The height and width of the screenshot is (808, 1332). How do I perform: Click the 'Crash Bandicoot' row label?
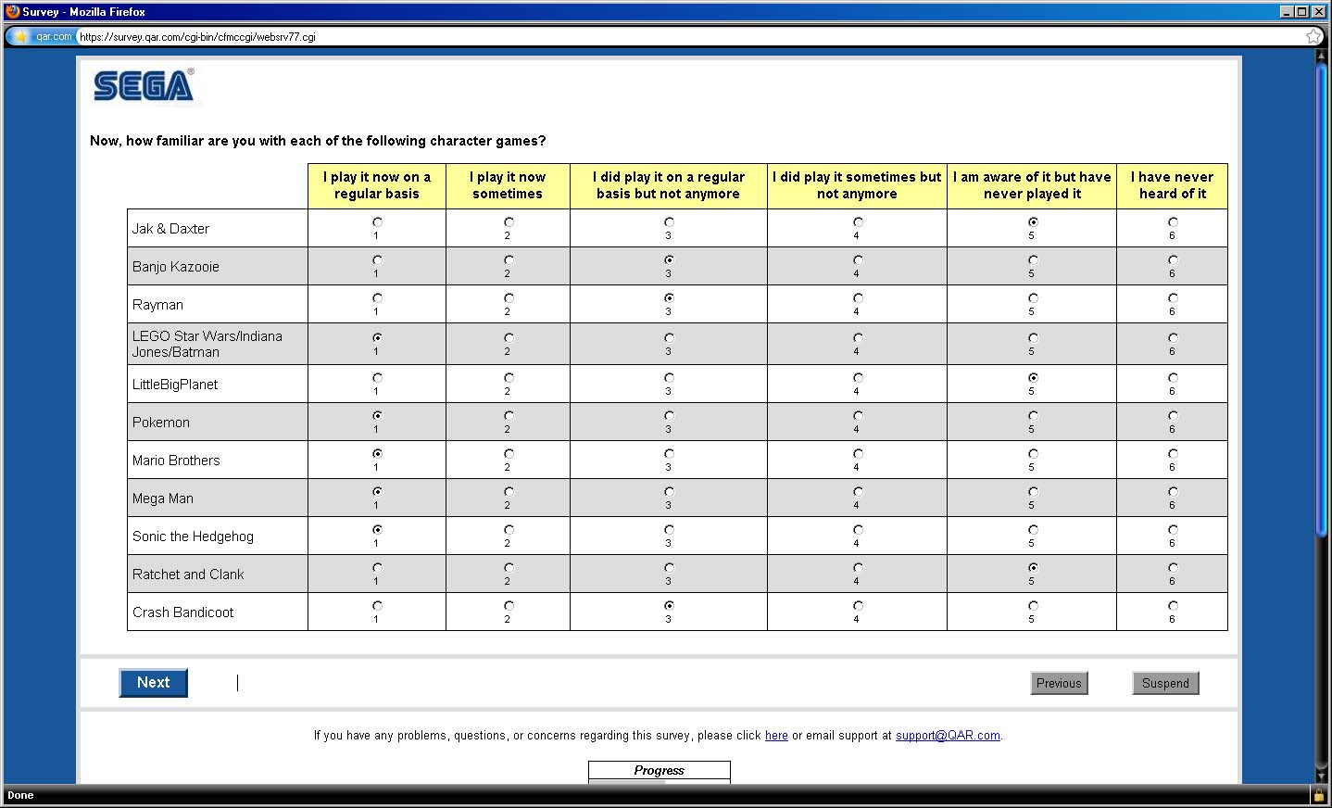point(182,612)
